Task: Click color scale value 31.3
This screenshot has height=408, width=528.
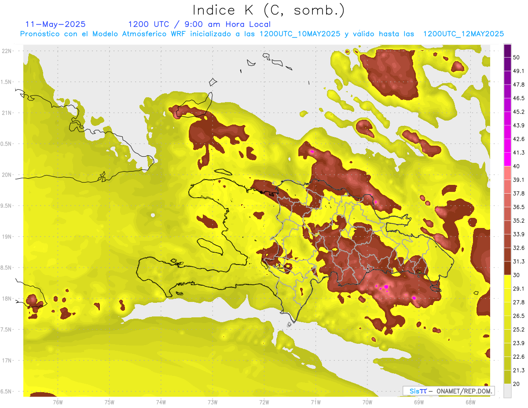Action: (x=518, y=261)
